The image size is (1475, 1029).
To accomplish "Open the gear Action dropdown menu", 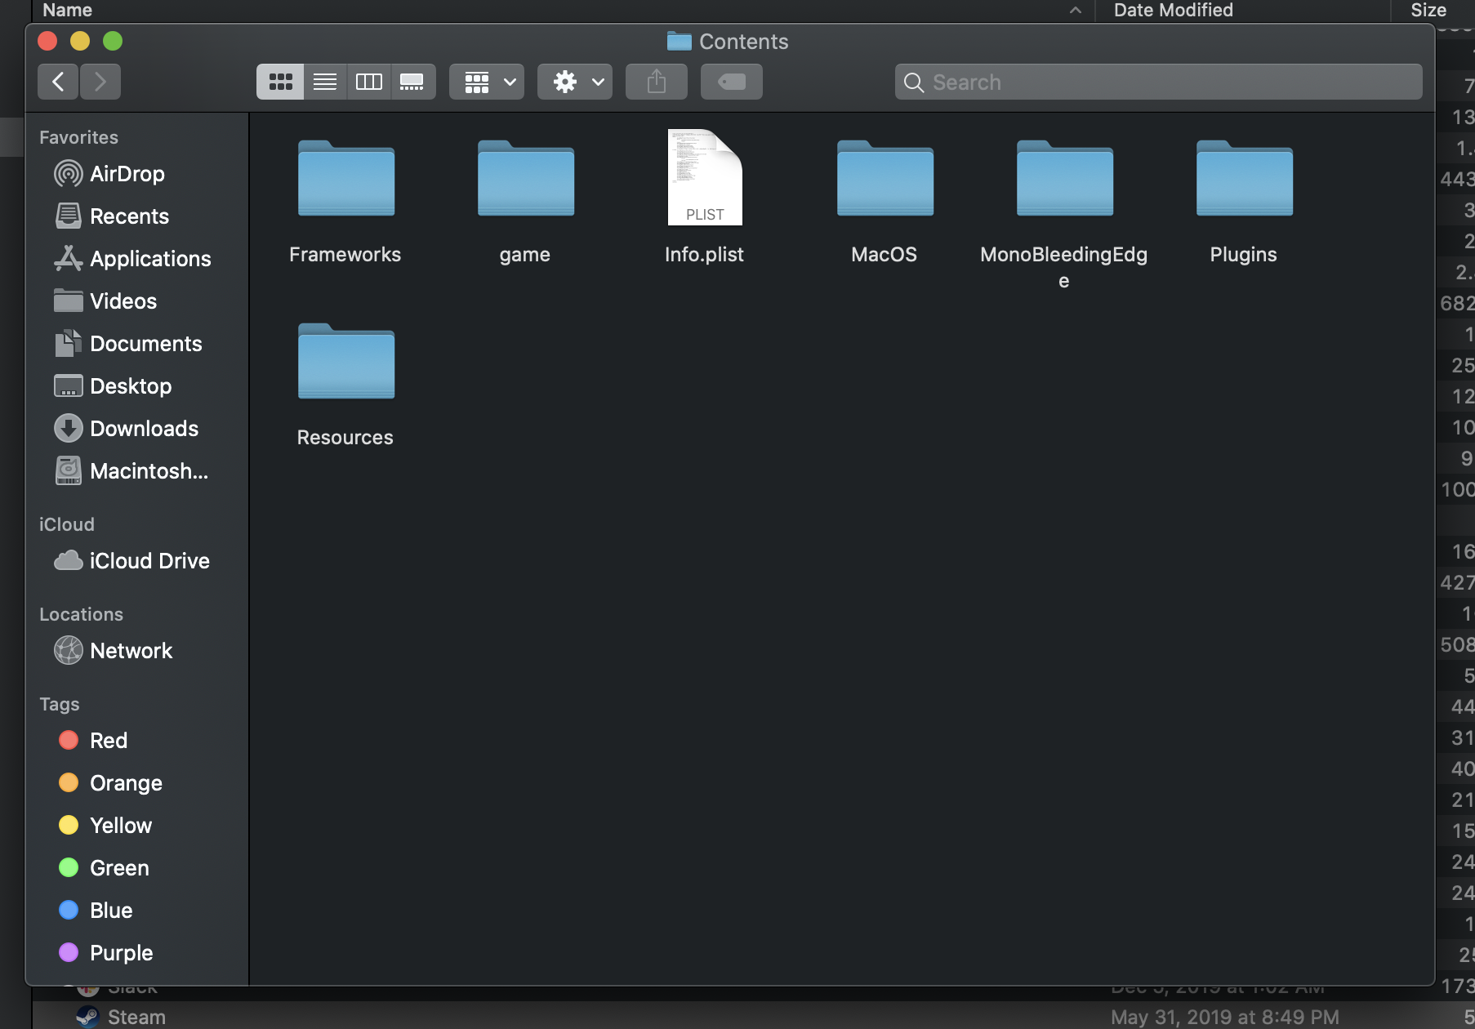I will pyautogui.click(x=575, y=82).
